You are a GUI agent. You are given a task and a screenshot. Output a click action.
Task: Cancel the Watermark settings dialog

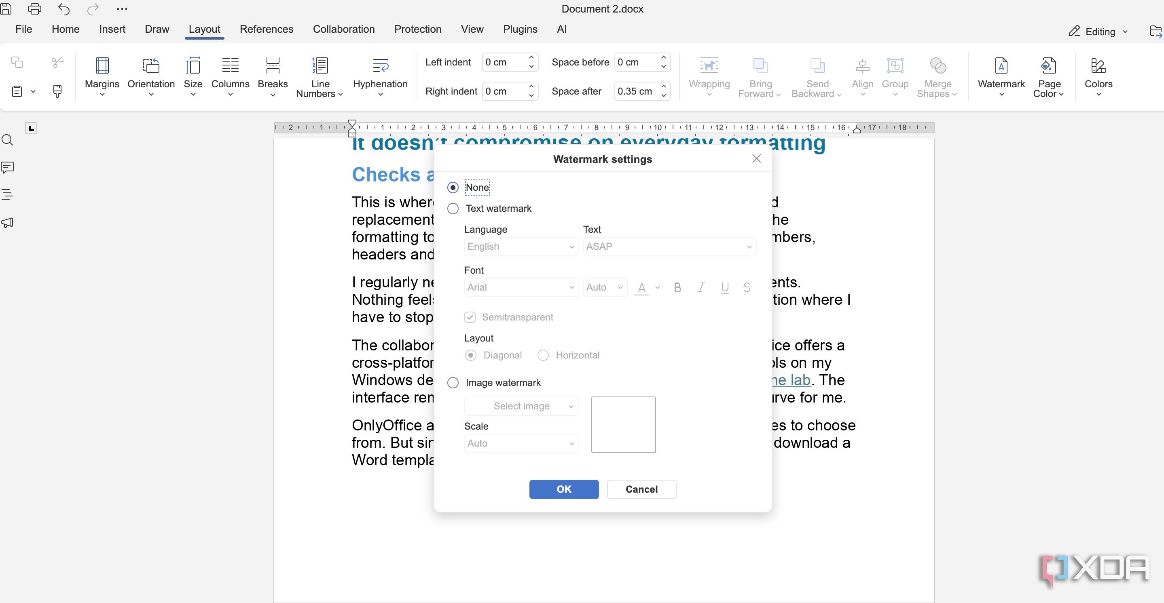click(641, 489)
